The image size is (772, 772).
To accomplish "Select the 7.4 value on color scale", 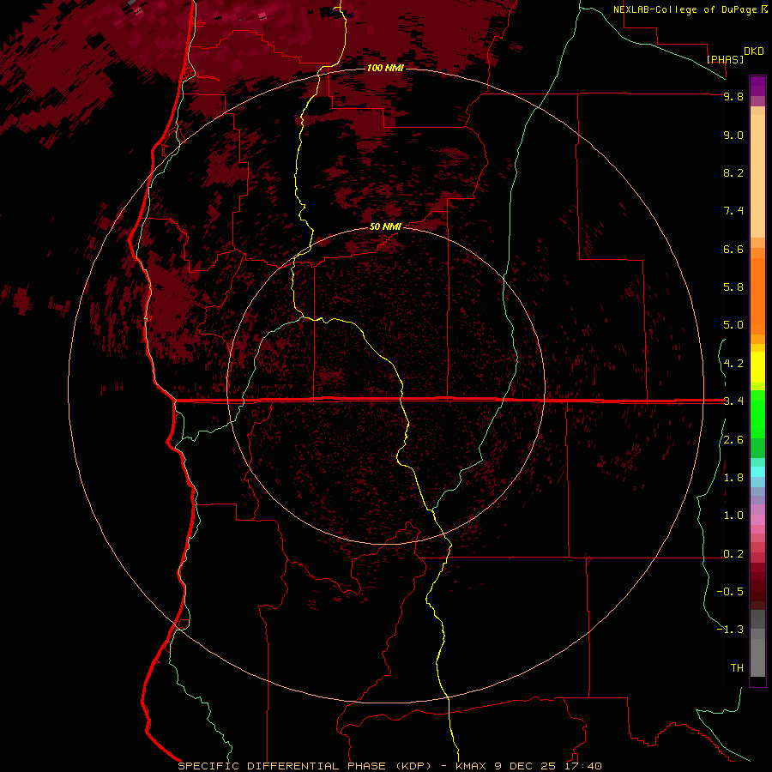I will [733, 211].
